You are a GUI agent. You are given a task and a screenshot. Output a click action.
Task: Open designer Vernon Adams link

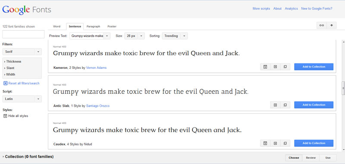pos(96,68)
